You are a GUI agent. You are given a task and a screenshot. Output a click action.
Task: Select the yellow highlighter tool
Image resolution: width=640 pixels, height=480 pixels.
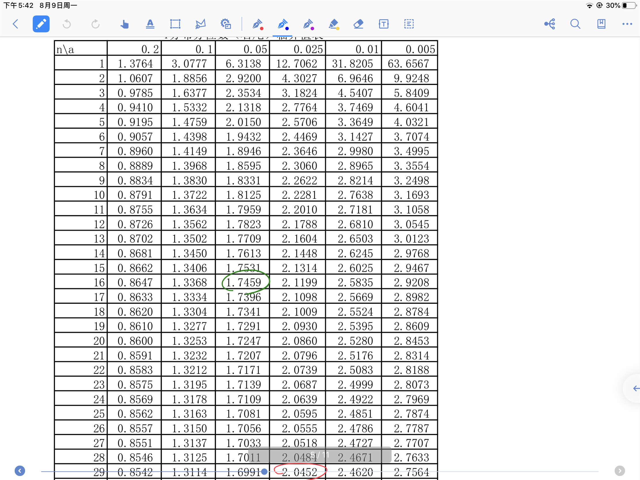[334, 24]
